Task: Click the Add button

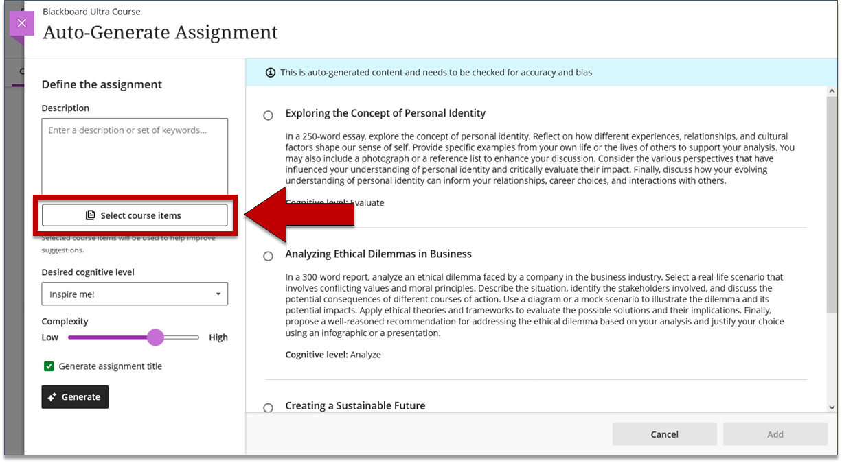Action: coord(775,434)
